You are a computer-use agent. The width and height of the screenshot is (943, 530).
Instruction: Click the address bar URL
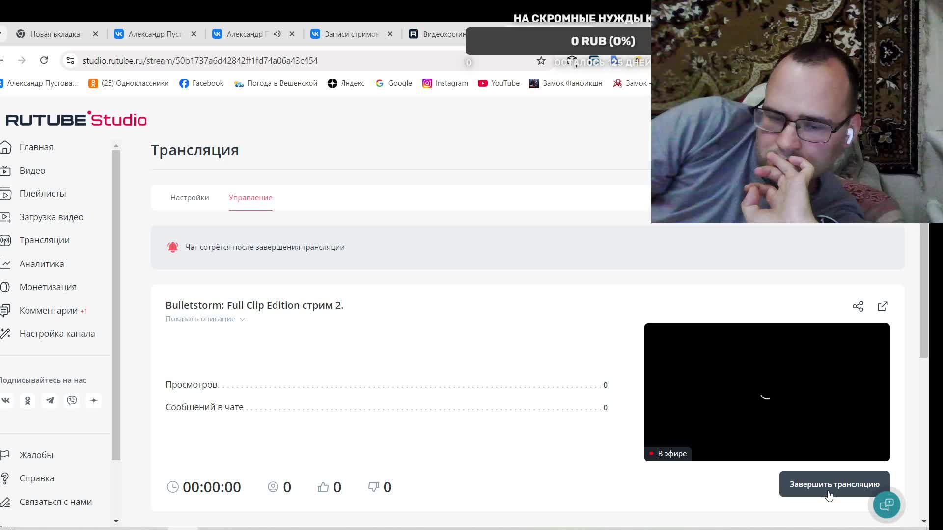[x=200, y=61]
